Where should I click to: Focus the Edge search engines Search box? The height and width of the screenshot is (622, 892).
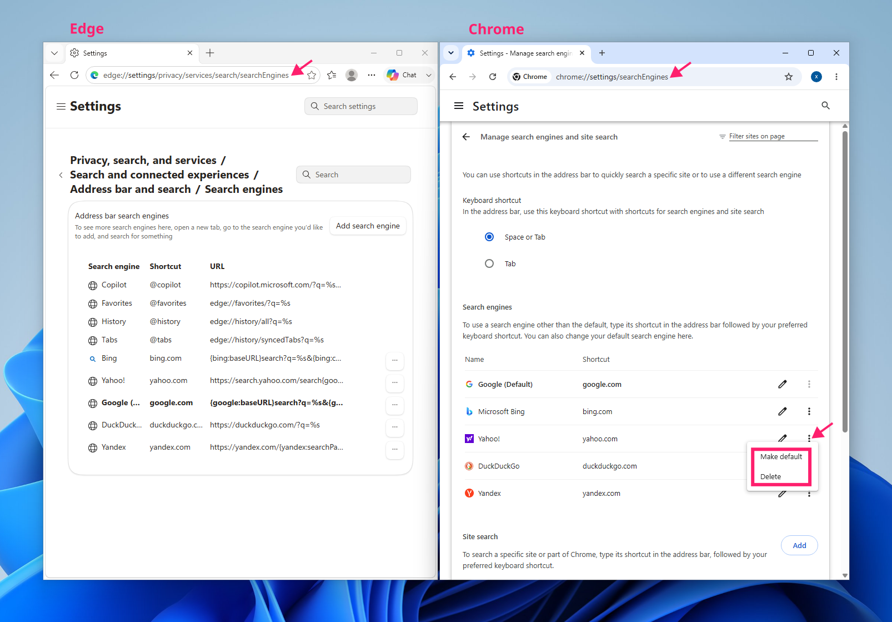tap(354, 175)
